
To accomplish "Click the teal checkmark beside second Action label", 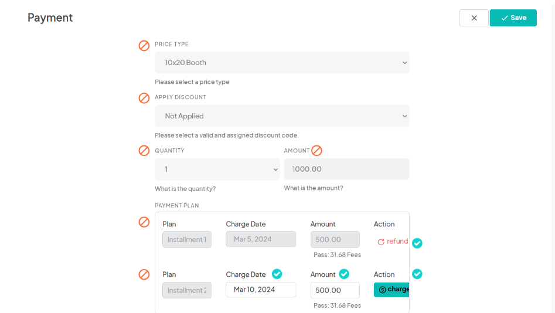I will (x=417, y=274).
